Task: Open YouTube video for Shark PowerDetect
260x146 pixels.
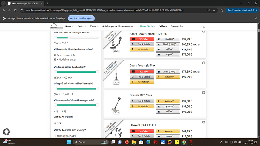Action: point(142,39)
